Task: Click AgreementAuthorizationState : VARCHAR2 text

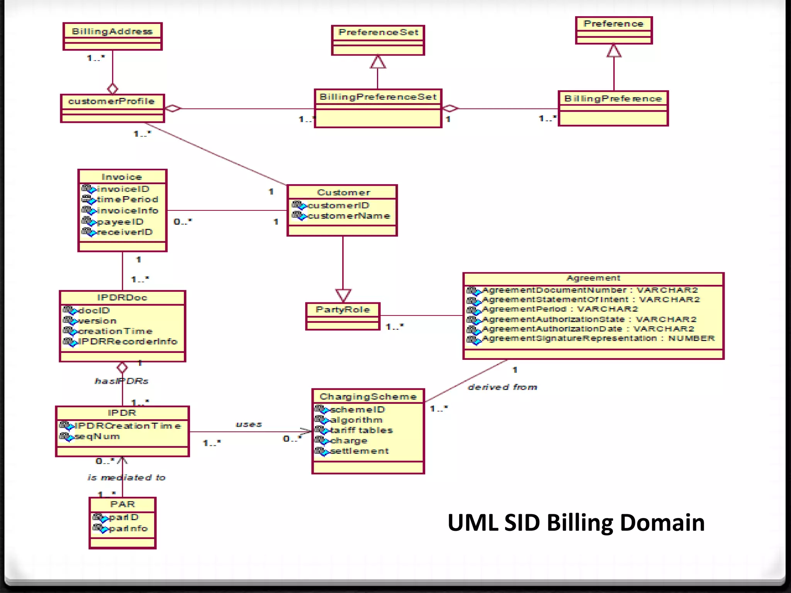Action: click(589, 319)
